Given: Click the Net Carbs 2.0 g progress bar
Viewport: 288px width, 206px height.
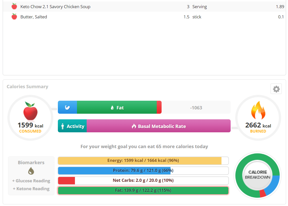Looking at the screenshot, I should coord(143,181).
